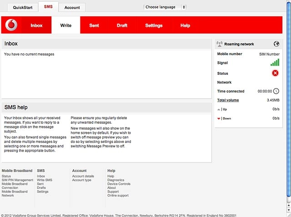
Task: Click the 'You have no current messages' text
Action: pos(29,54)
